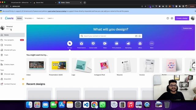This screenshot has width=196, height=110.
Task: Open the Settings gear icon in header
Action: pos(172,18)
